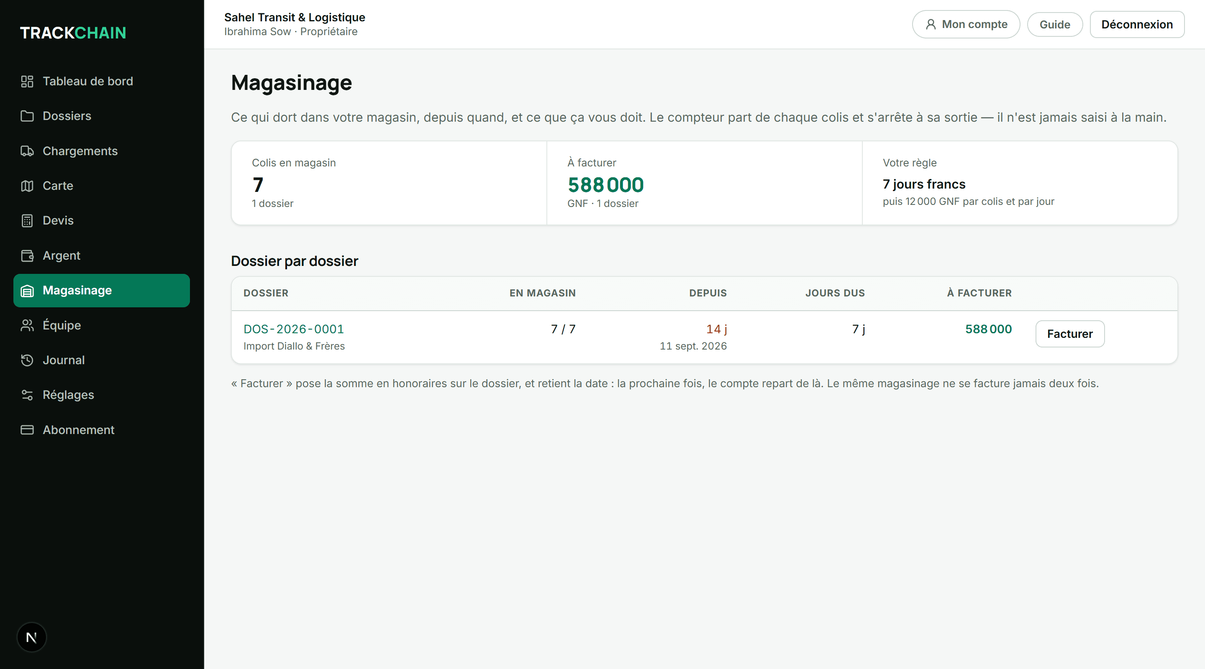
Task: Click the JOURS DUS column header
Action: click(835, 293)
